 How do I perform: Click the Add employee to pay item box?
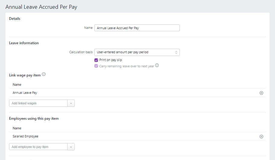pyautogui.click(x=38, y=147)
